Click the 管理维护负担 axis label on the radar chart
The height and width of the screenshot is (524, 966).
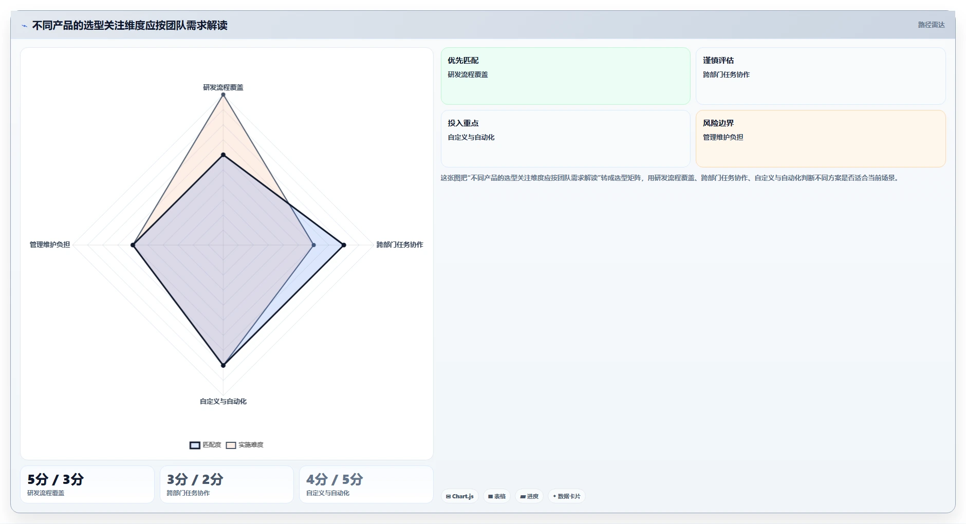coord(50,245)
